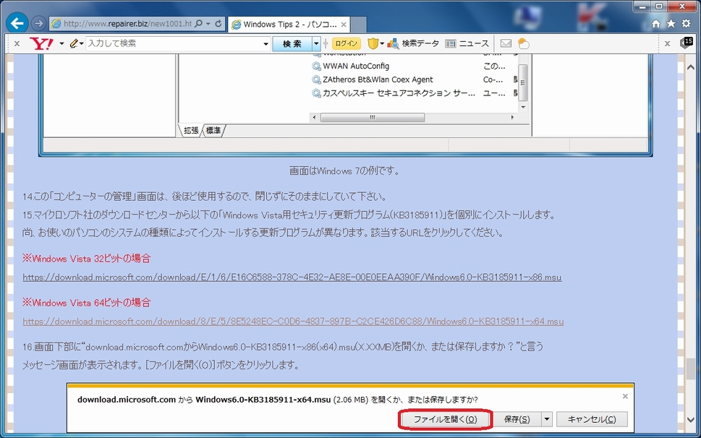Close the Windows Tips 2 tab
Screen dimensions: 701x438
point(344,25)
